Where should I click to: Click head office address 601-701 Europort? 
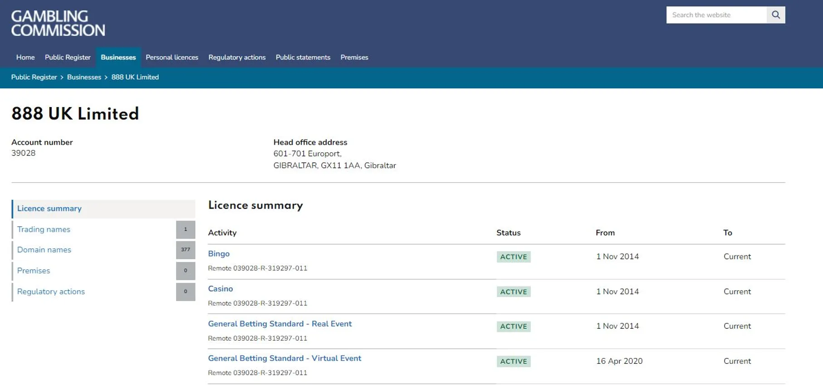[307, 154]
